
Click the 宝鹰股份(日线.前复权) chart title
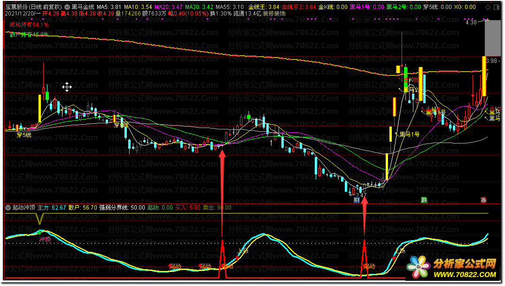(34, 7)
